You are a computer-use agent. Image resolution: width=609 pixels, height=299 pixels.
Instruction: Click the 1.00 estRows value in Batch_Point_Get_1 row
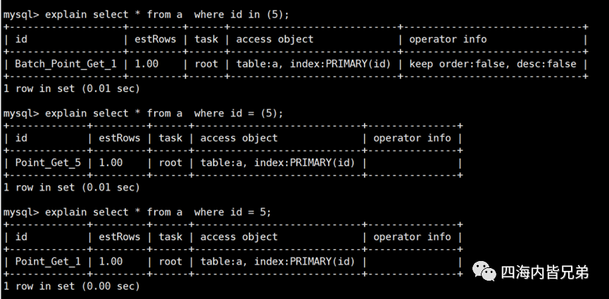pos(146,63)
